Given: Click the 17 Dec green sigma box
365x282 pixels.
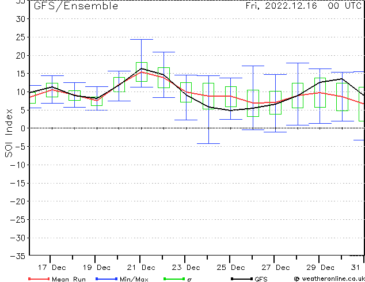Looking at the screenshot, I should coord(52,90).
